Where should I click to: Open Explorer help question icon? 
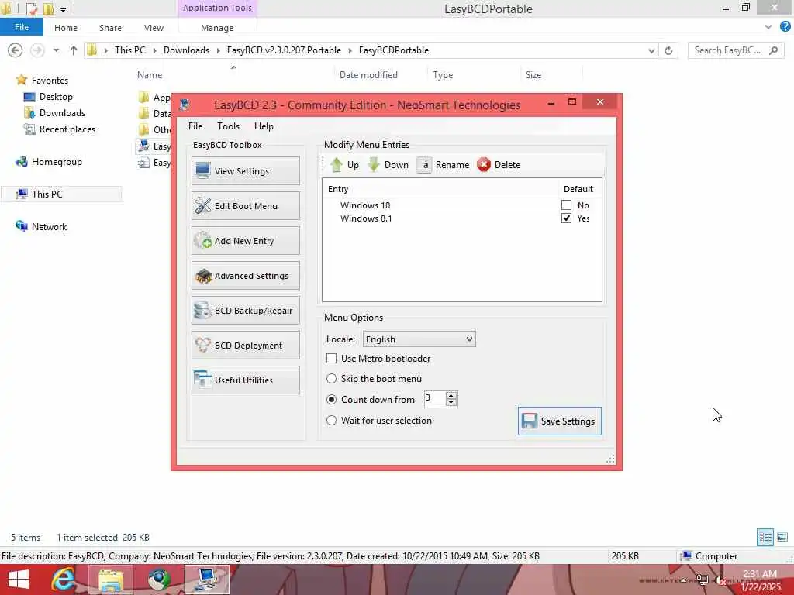click(785, 27)
